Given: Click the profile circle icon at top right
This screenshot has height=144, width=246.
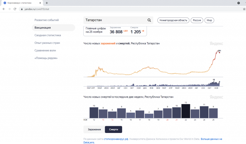Looking at the screenshot, I should 239,3.
